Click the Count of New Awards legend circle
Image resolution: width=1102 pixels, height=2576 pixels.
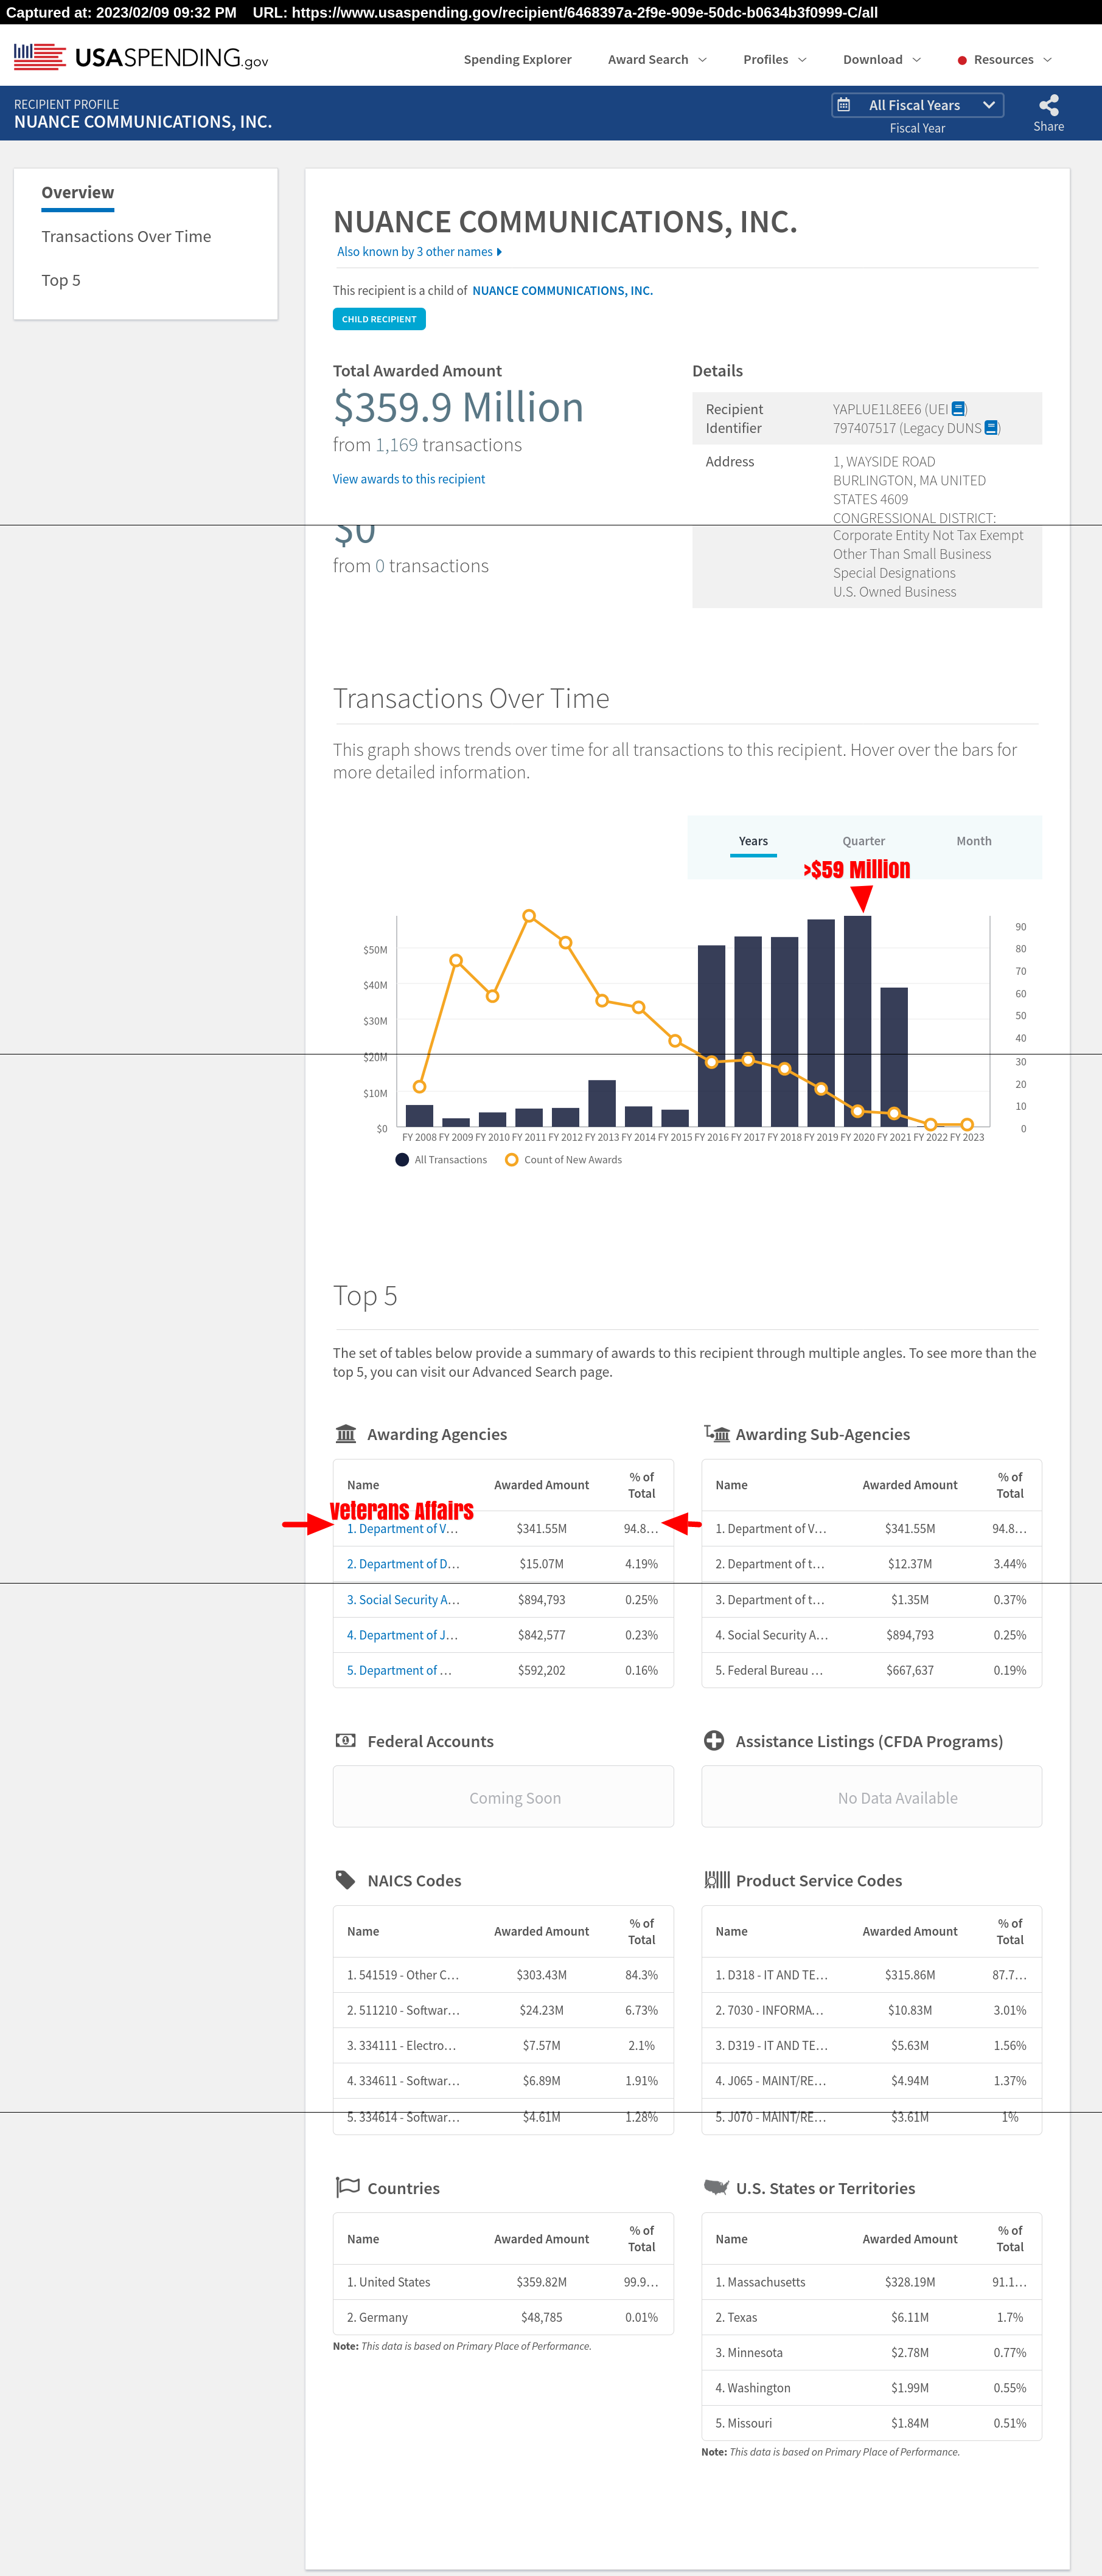pos(512,1160)
